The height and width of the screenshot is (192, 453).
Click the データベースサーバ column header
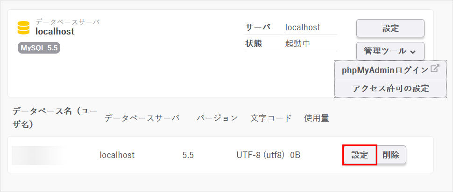(142, 118)
